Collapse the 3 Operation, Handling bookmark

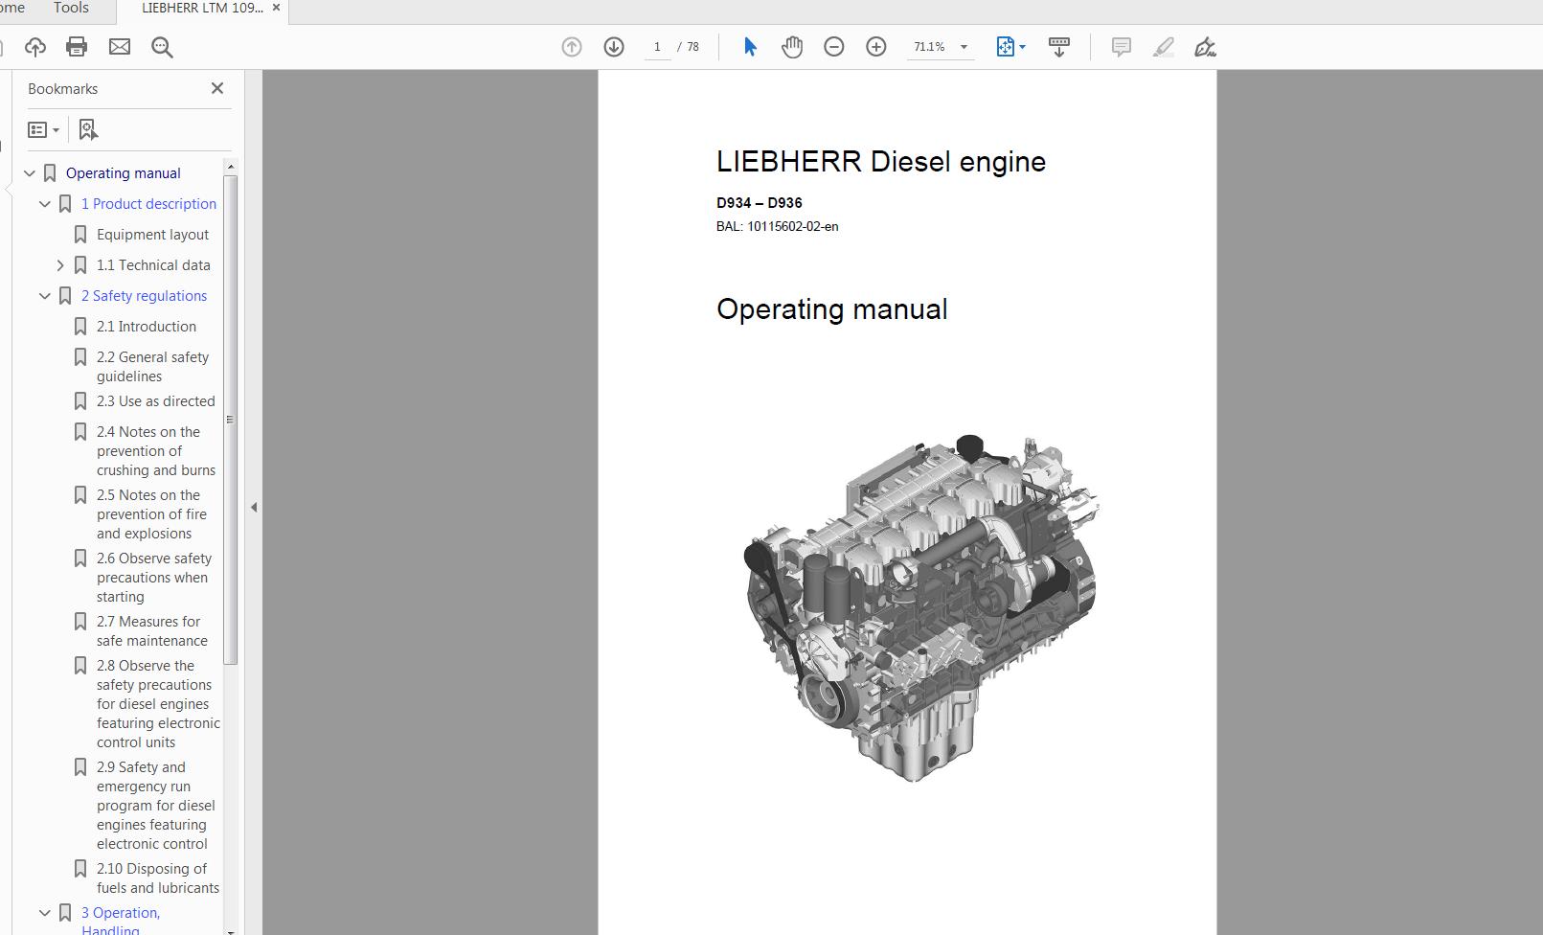[45, 913]
